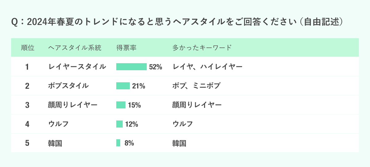Click the ウルフ style name cell
370x167 pixels.
click(x=58, y=124)
